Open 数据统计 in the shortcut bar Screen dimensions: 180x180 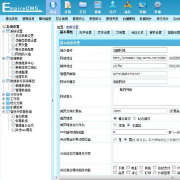point(146,19)
